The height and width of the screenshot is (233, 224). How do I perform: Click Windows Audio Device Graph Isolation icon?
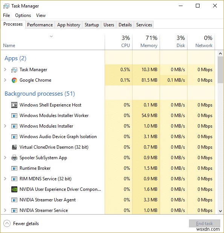[14, 137]
